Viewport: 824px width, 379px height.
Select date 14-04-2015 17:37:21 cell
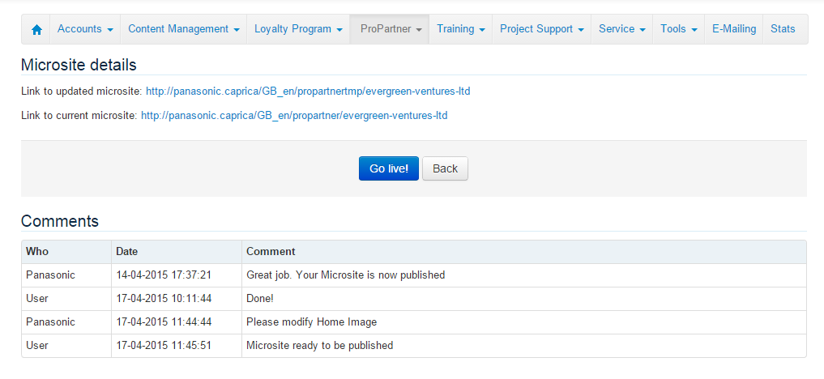click(x=177, y=275)
